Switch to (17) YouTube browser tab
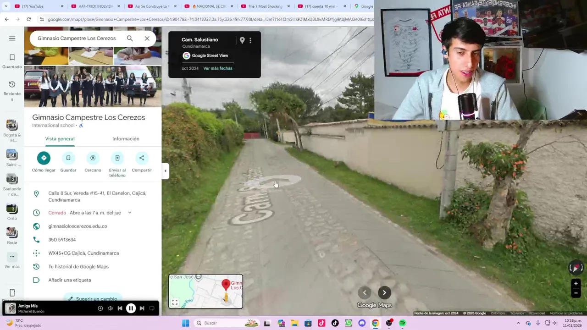 tap(39, 6)
